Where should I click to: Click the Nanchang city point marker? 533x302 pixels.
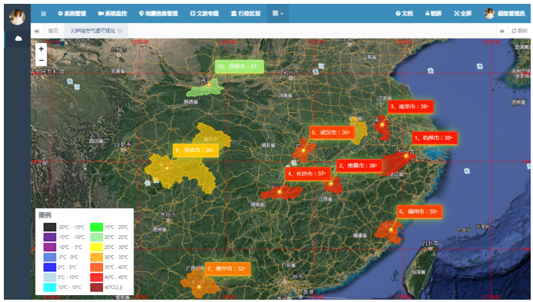tap(331, 184)
